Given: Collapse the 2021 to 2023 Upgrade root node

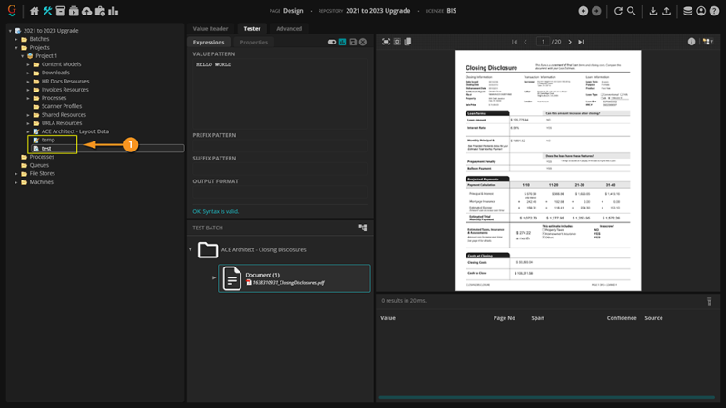Looking at the screenshot, I should click(10, 31).
